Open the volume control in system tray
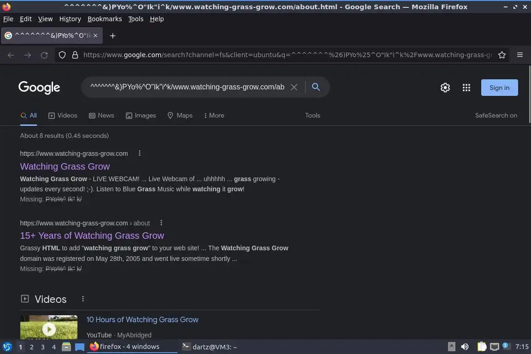Image resolution: width=531 pixels, height=354 pixels. pyautogui.click(x=465, y=347)
